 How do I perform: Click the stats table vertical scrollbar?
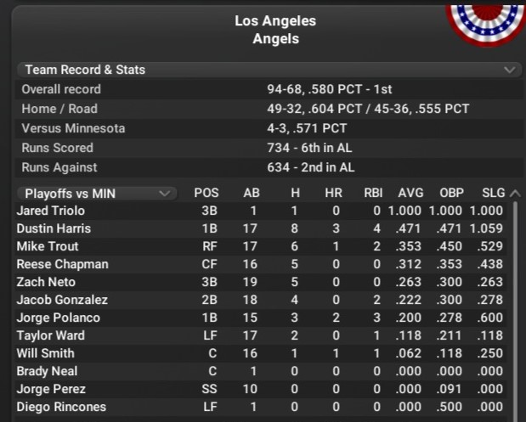pos(514,306)
